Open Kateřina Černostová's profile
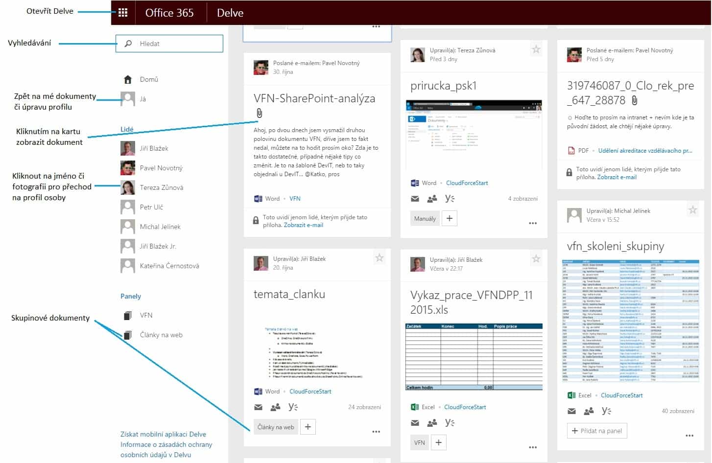Image resolution: width=712 pixels, height=463 pixels. pos(169,266)
